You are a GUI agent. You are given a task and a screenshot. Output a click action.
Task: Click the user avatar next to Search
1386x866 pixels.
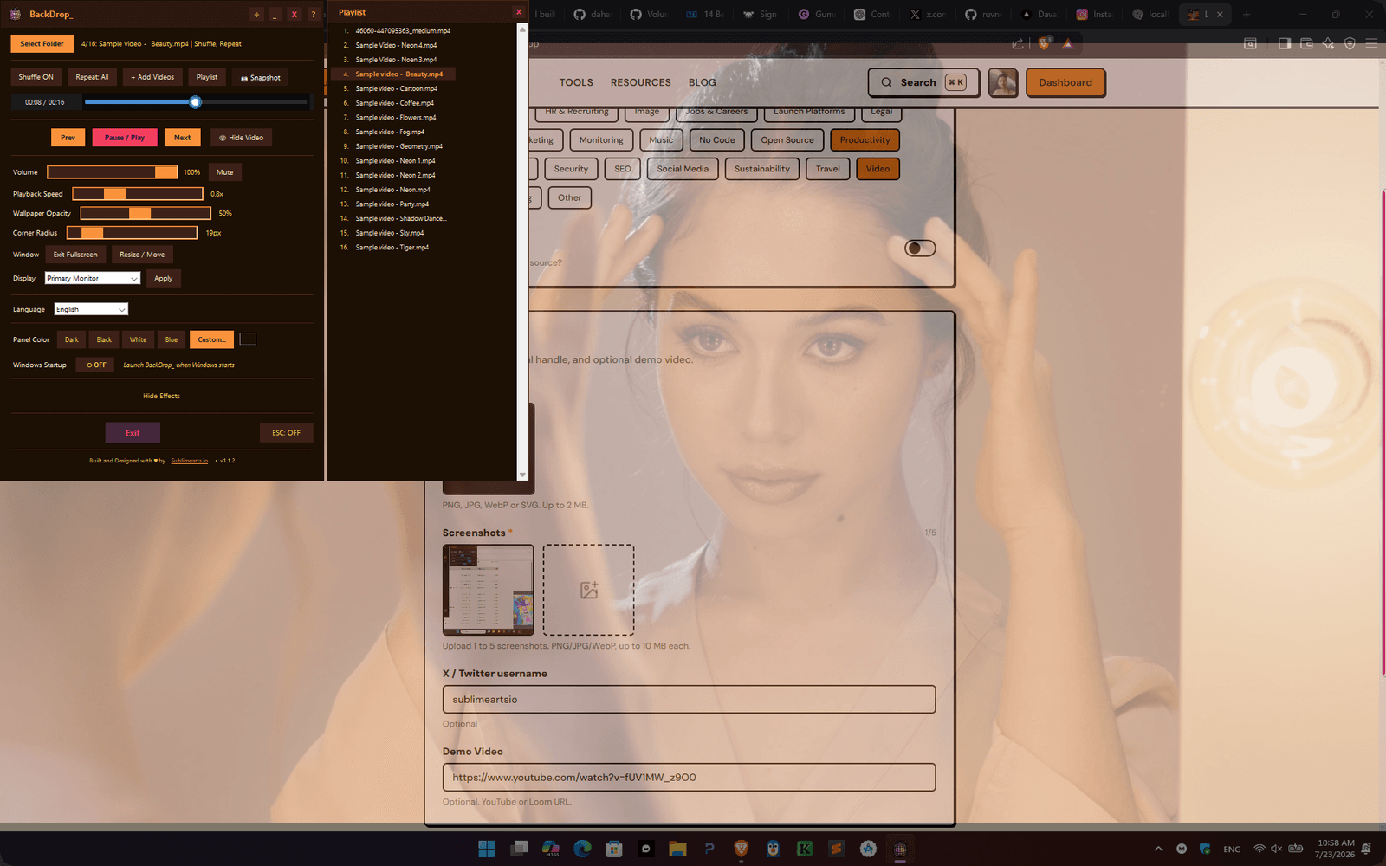click(1003, 82)
